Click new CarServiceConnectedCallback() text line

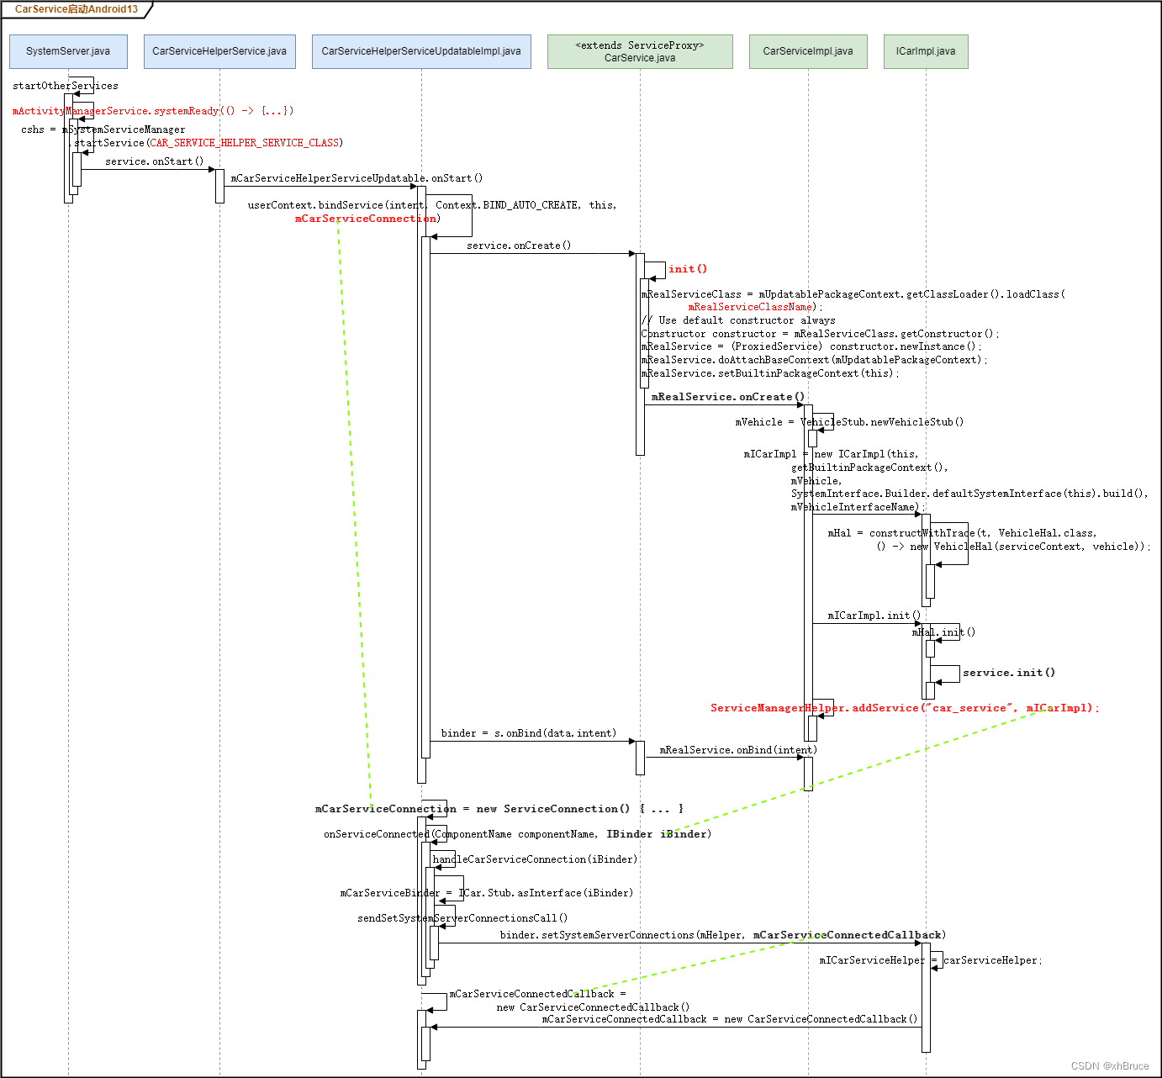(x=593, y=1007)
